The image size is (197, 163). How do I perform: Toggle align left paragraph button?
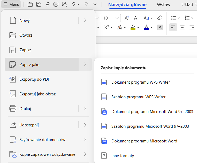click(173, 27)
